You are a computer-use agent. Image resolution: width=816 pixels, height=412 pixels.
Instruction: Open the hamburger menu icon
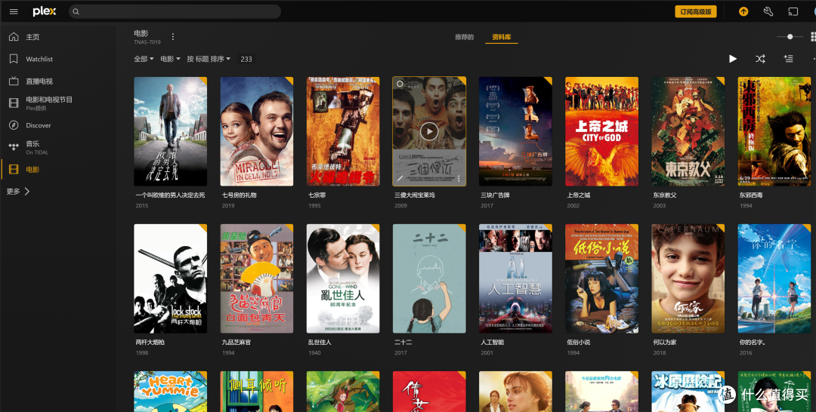14,11
